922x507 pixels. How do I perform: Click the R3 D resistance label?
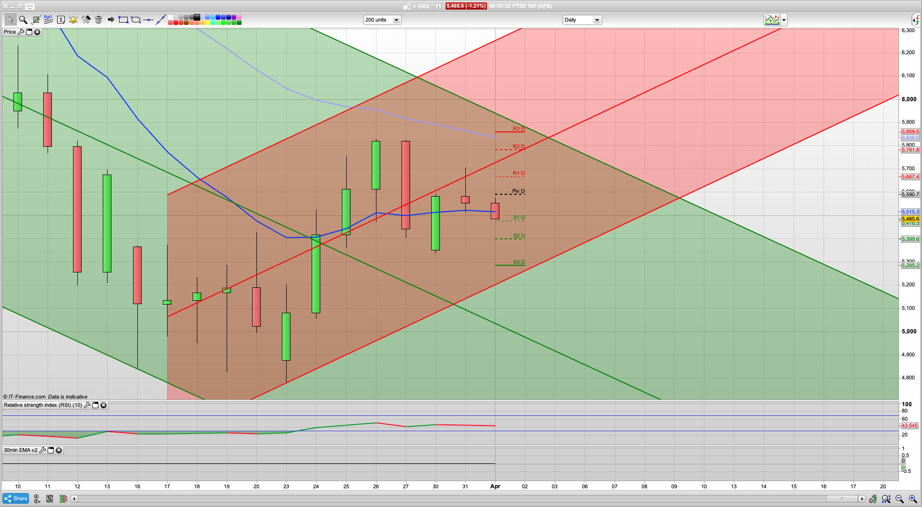point(519,129)
